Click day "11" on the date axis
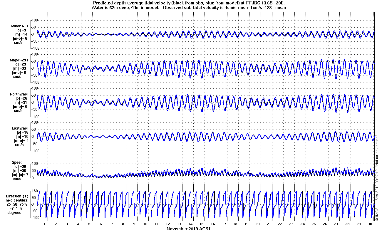The height and width of the screenshot is (235, 382). (157, 224)
